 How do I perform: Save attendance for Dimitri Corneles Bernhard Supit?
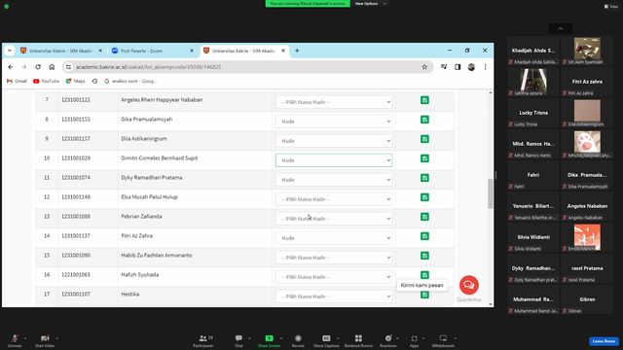coord(424,158)
